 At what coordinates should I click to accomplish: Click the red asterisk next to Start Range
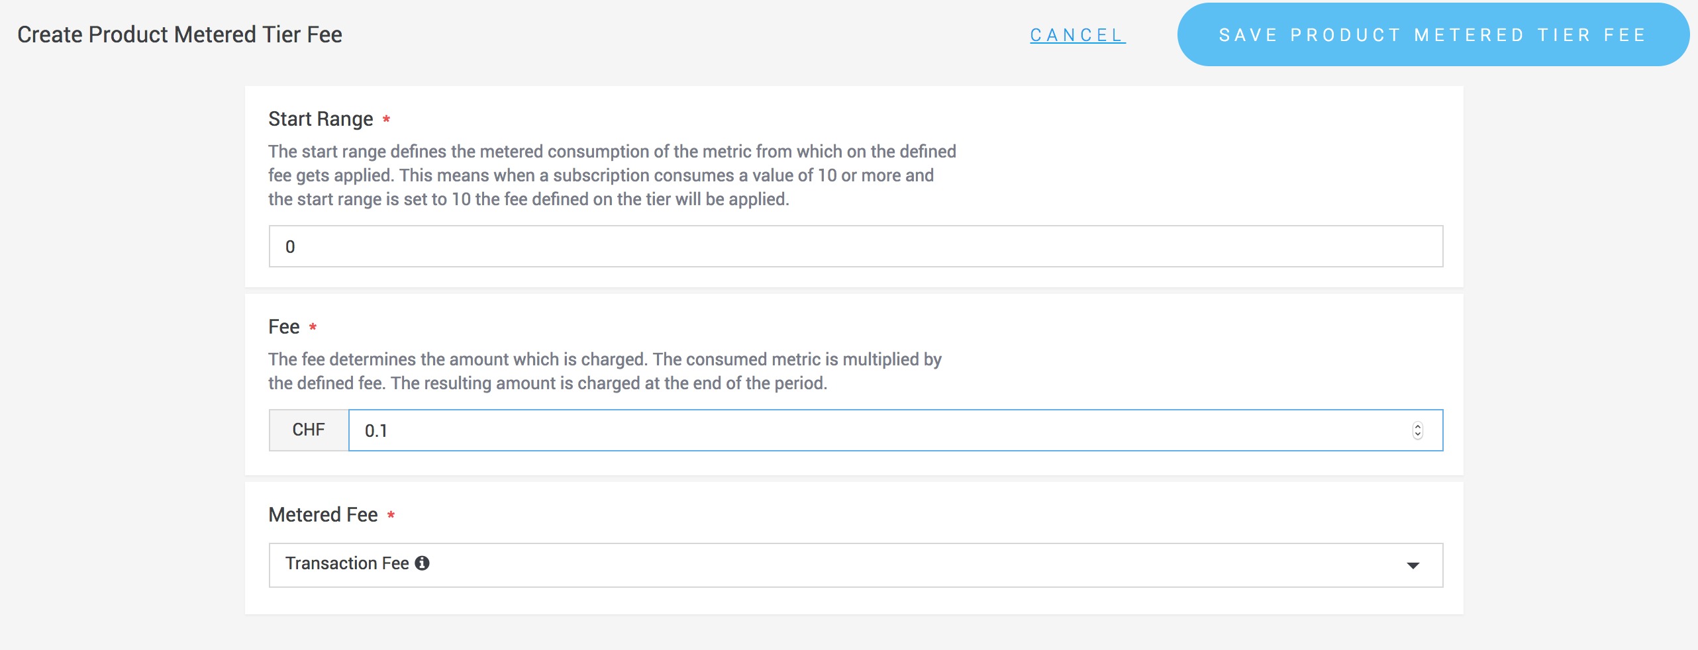pyautogui.click(x=386, y=119)
